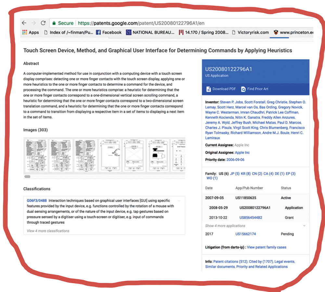This screenshot has height=292, width=325.
Task: Open the Victoryrisk.com bookmark
Action: click(x=250, y=32)
